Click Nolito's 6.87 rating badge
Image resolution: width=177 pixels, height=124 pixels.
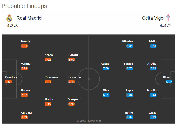pyautogui.click(x=130, y=117)
